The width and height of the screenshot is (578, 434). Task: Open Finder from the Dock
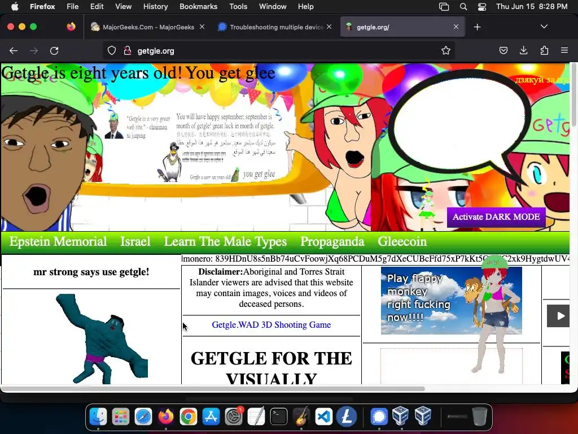[x=98, y=417]
